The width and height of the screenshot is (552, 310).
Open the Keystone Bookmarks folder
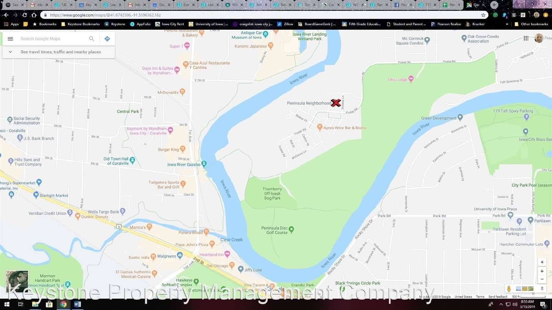tap(80, 24)
